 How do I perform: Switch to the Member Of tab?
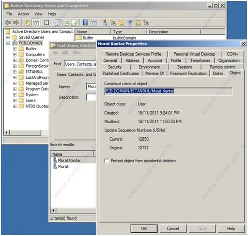point(155,74)
